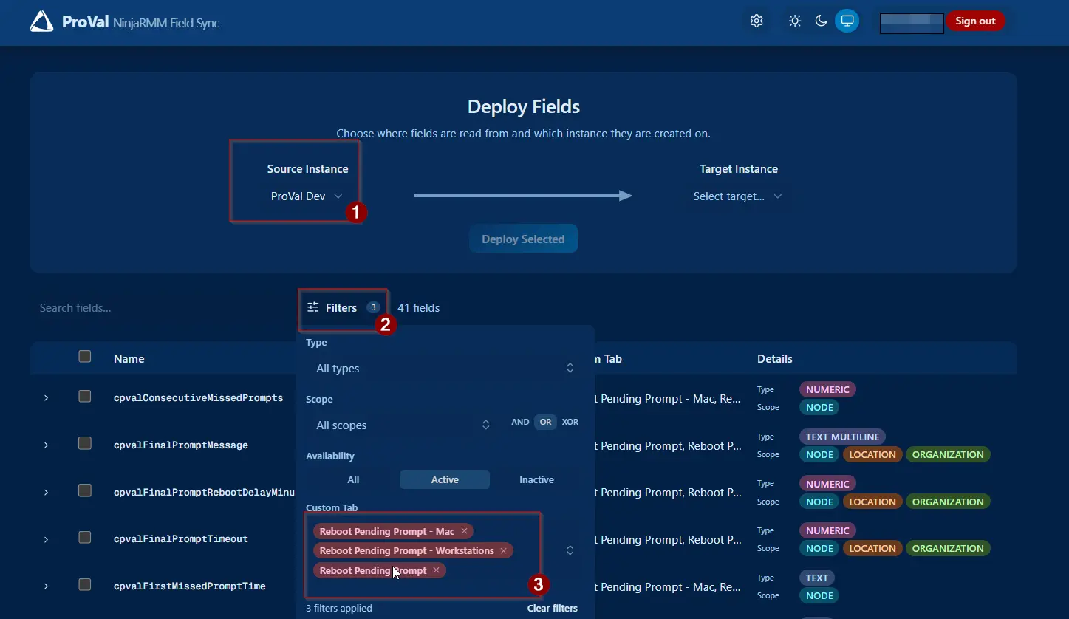1069x619 pixels.
Task: Click the Filters sliders icon
Action: click(x=313, y=307)
